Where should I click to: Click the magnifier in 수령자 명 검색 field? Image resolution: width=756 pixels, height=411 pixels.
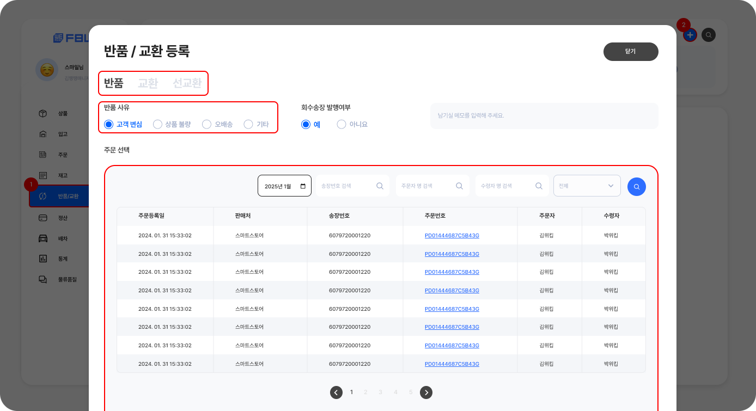tap(539, 186)
